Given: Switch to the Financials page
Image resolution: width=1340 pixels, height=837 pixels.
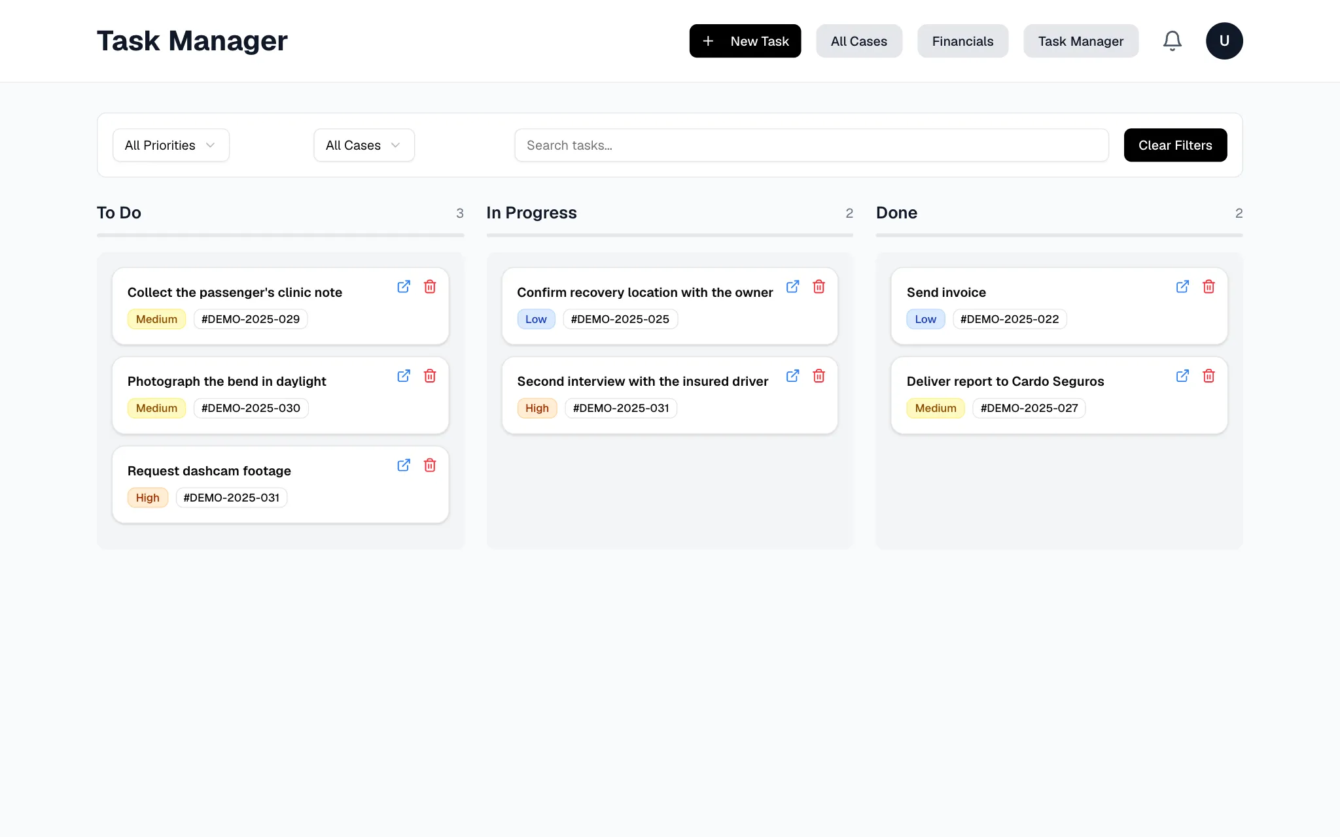Looking at the screenshot, I should (x=962, y=41).
